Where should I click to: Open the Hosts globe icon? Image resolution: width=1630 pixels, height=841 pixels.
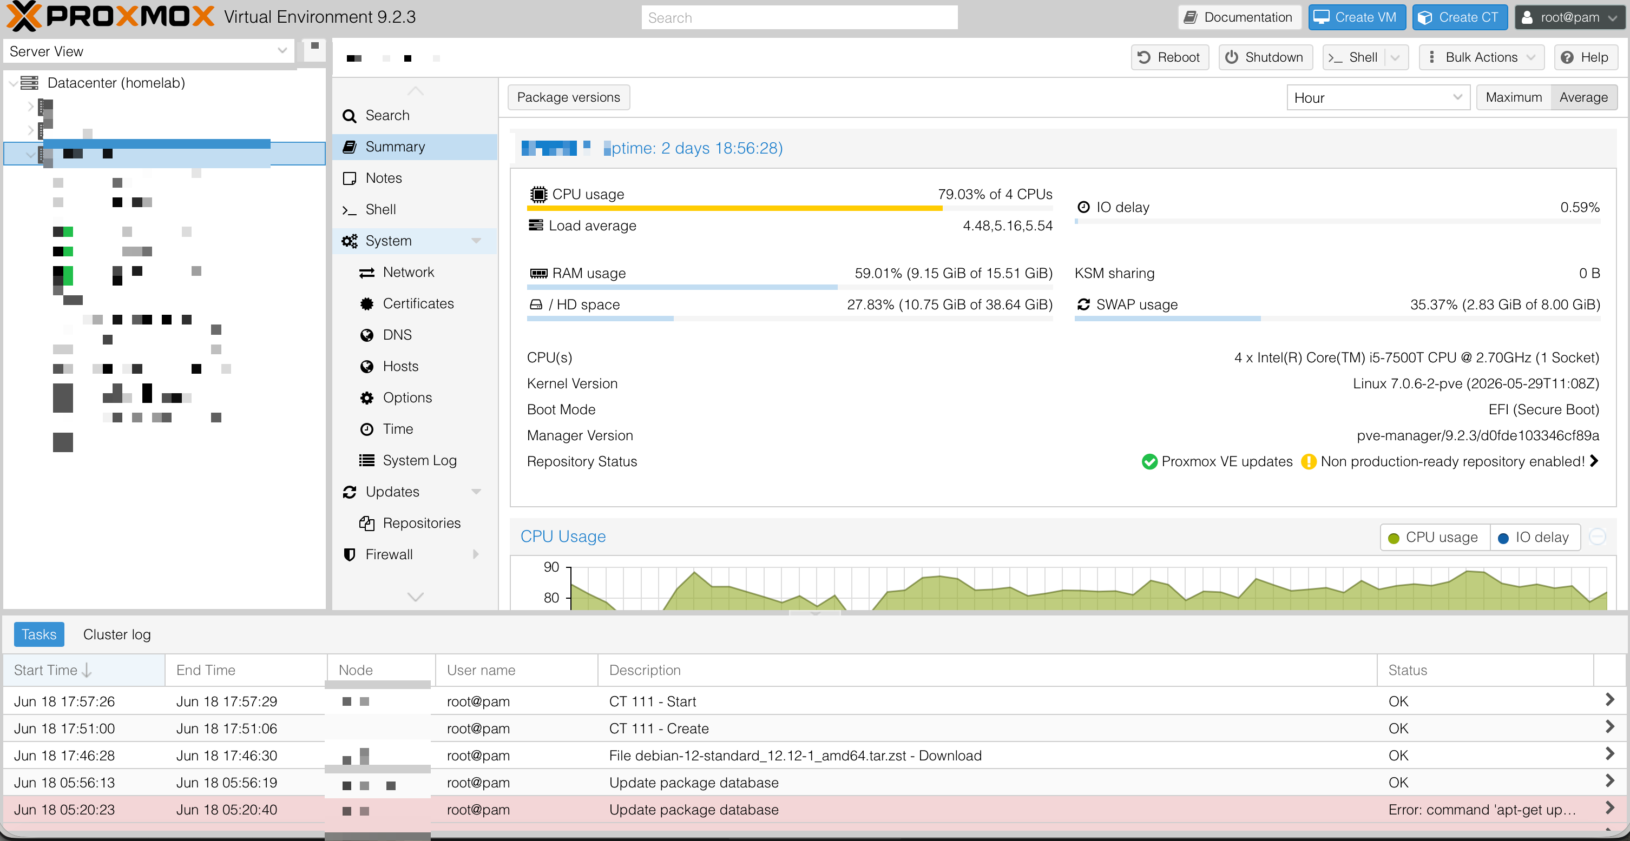click(366, 367)
